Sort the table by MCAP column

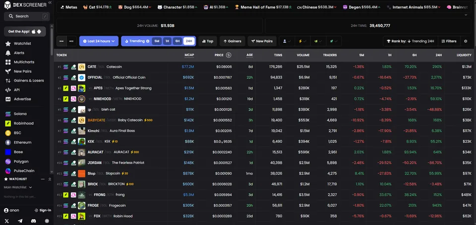[x=189, y=55]
